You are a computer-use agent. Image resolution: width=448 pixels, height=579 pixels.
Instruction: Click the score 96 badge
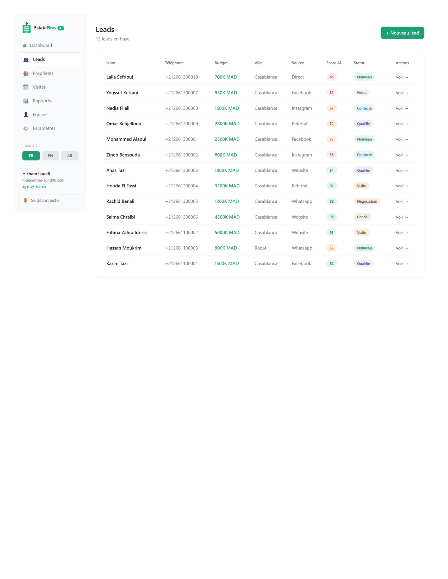[332, 217]
